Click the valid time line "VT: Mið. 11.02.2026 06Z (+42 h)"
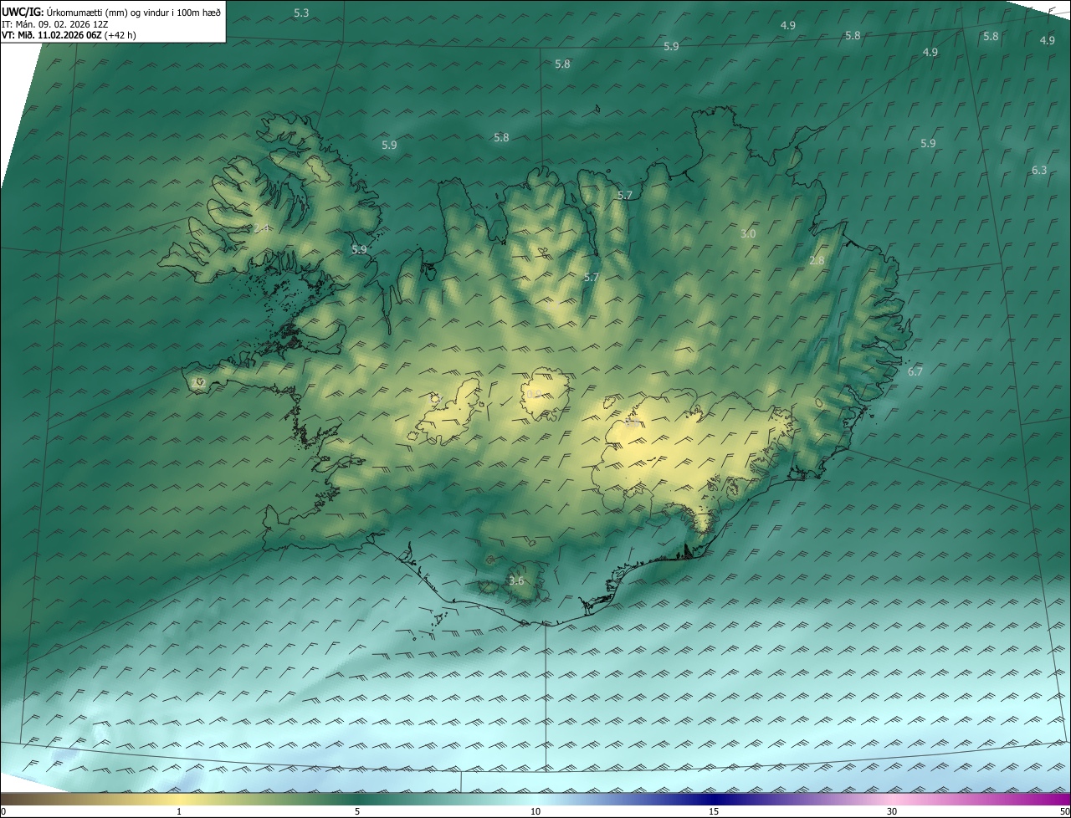The width and height of the screenshot is (1071, 818). point(69,35)
